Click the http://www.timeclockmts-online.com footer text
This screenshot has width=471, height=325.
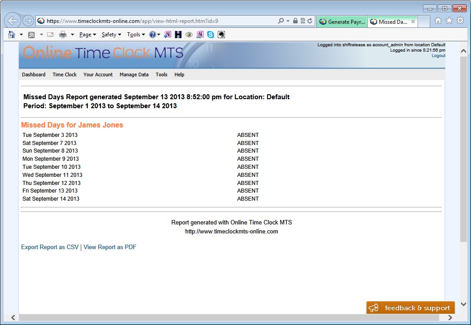tap(232, 232)
